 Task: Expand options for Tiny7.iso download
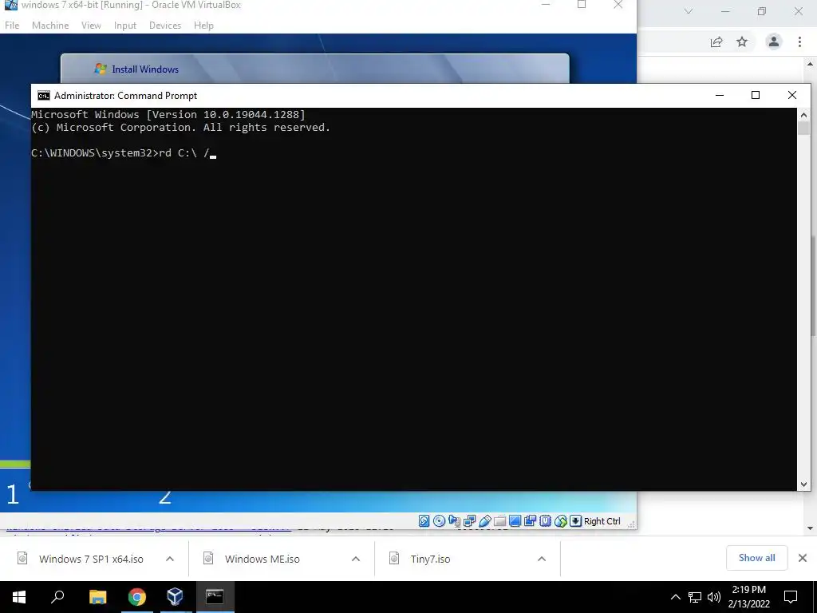coord(542,559)
